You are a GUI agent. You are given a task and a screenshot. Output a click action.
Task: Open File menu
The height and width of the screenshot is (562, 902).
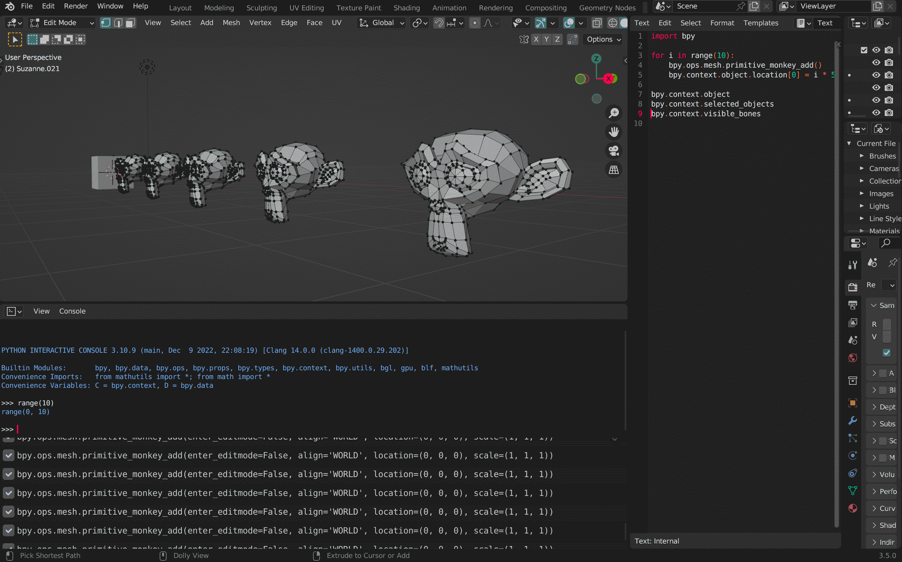tap(27, 6)
